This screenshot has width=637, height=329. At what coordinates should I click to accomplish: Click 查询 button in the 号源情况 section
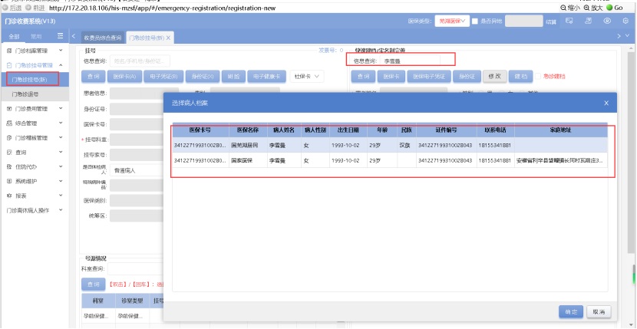pyautogui.click(x=94, y=285)
